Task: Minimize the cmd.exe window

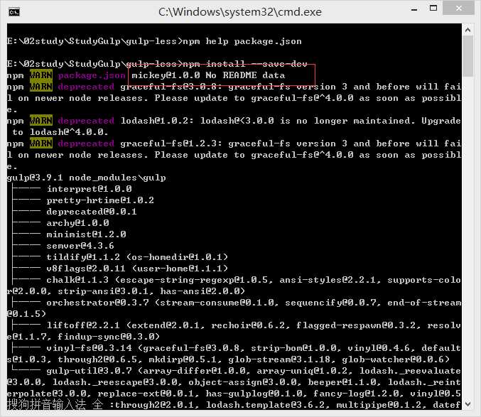Action: [414, 9]
